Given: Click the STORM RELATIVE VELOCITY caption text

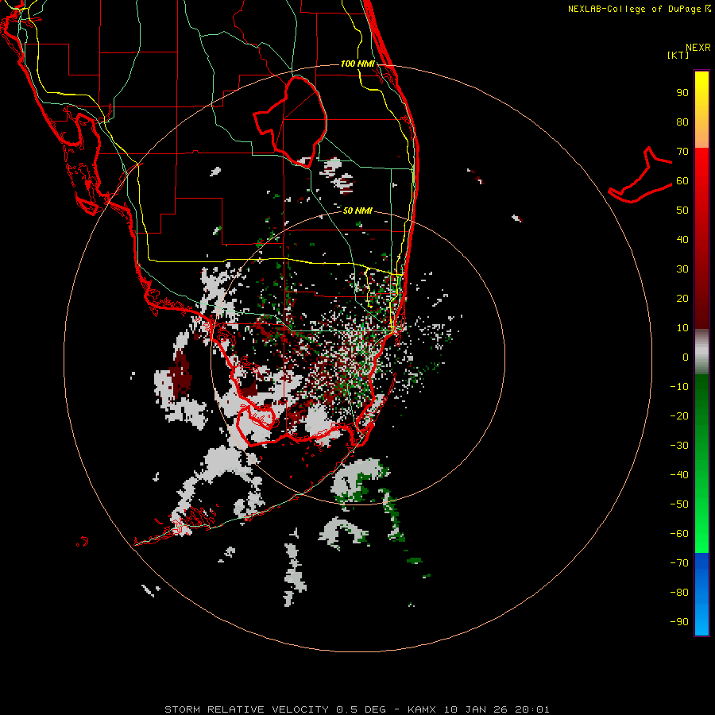Looking at the screenshot, I should 247,709.
